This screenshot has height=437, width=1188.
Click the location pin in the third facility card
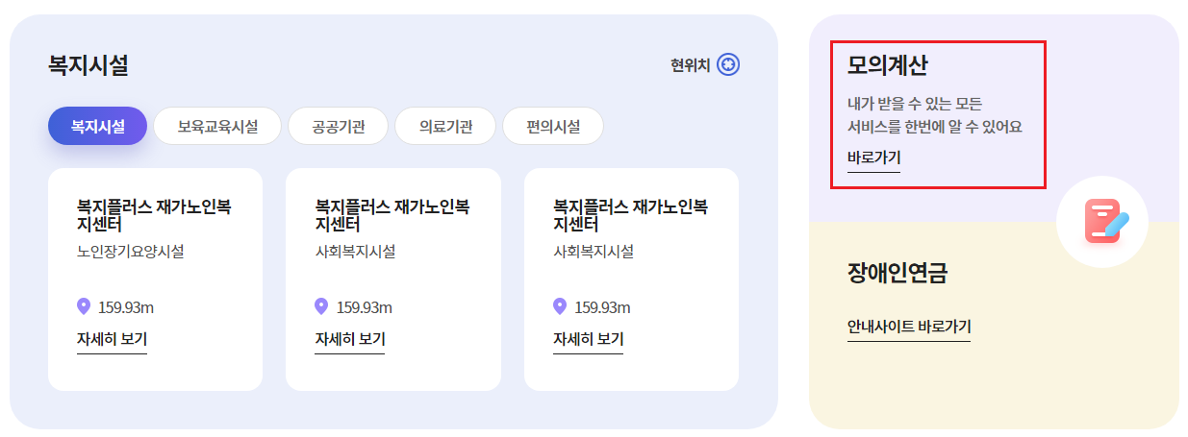point(560,306)
